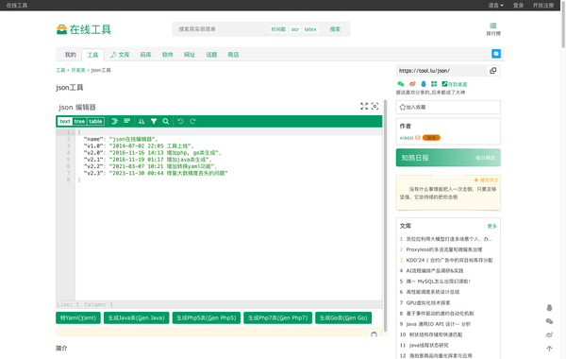The height and width of the screenshot is (359, 566).
Task: Share via the Weibo icon
Action: tap(412, 84)
